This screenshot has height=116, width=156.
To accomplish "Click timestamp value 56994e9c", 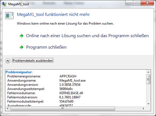I will 66,89.
